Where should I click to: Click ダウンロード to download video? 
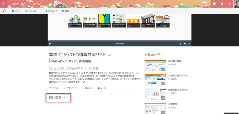(70, 88)
